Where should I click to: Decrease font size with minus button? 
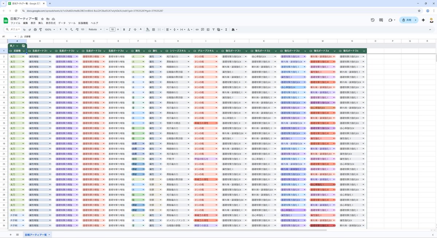point(107,29)
